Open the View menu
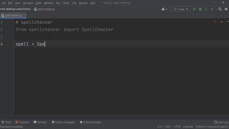Screen dimensions: 229x129 click(x=18, y=3)
